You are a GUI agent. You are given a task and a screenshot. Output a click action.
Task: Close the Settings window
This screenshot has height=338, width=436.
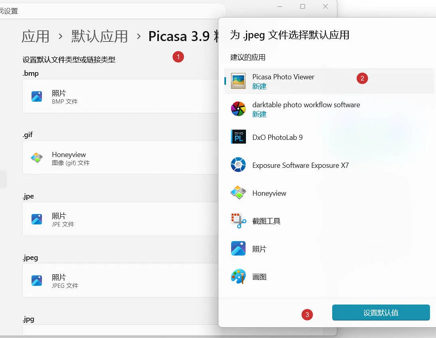(x=325, y=6)
